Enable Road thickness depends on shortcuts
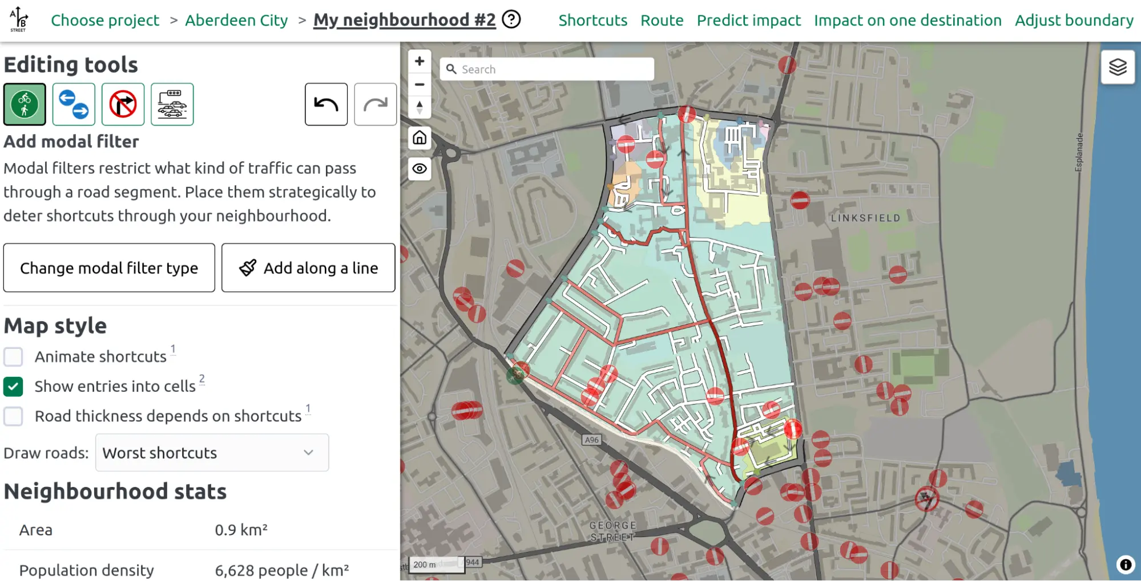The height and width of the screenshot is (581, 1141). pyautogui.click(x=13, y=416)
